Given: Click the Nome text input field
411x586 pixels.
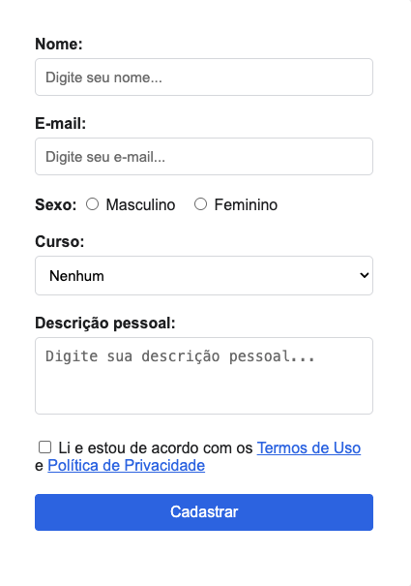Looking at the screenshot, I should click(204, 77).
